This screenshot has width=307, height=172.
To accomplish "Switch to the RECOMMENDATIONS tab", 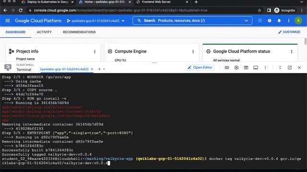I will (79, 32).
